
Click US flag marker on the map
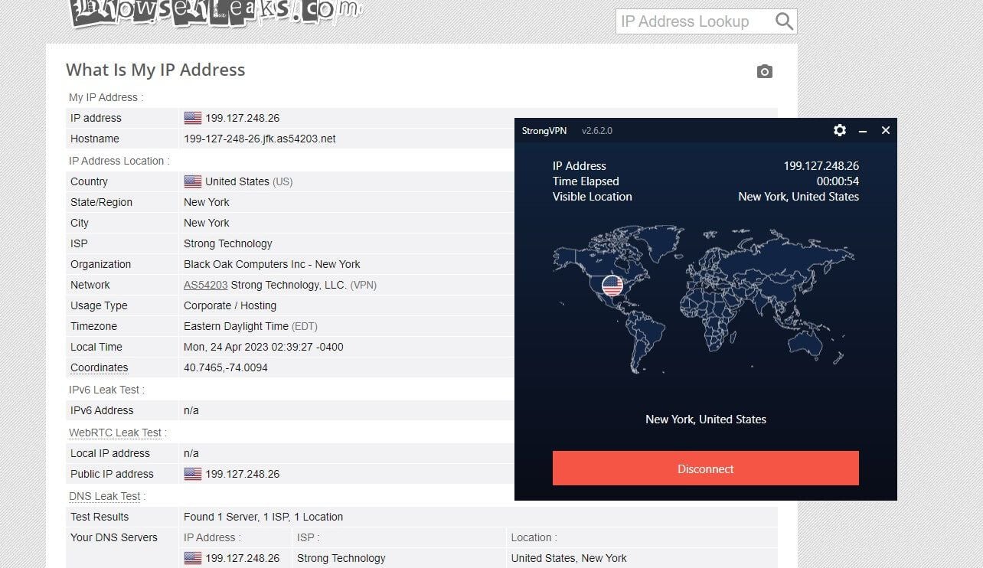click(x=612, y=286)
